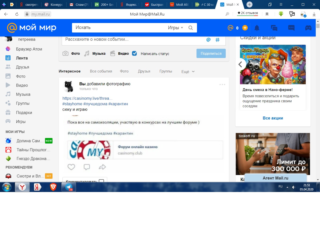Click the Mail.ru coin balance icon
This screenshot has width=320, height=228.
(230, 28)
